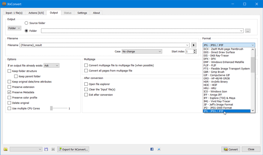Open the Facebook link icon
This screenshot has height=155, width=263.
[152, 149]
